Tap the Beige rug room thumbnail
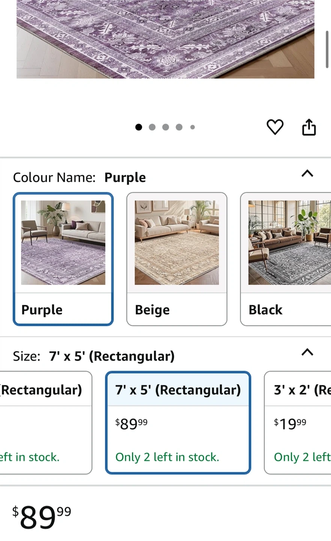The height and width of the screenshot is (541, 331). pos(177,242)
